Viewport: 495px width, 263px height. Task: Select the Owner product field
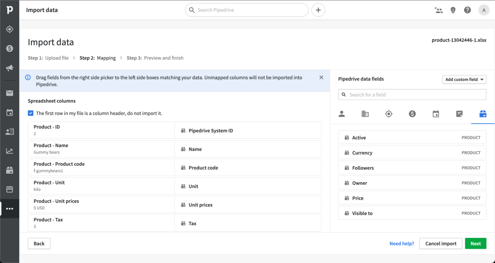click(x=412, y=183)
